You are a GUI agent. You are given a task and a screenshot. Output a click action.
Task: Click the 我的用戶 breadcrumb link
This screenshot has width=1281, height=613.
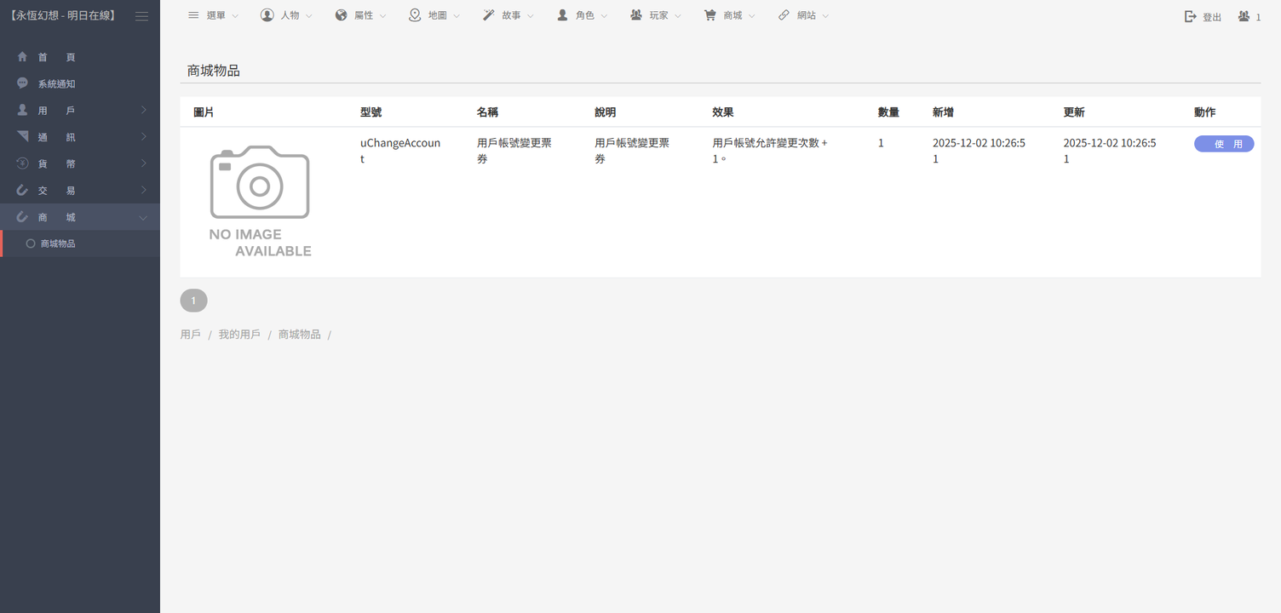(239, 335)
